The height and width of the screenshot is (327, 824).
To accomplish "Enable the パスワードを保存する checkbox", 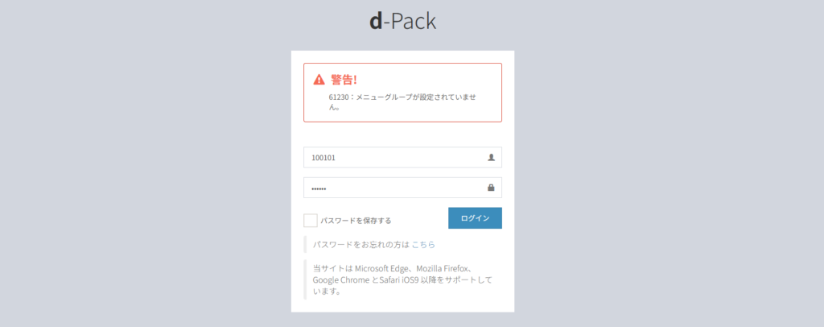I will point(310,220).
